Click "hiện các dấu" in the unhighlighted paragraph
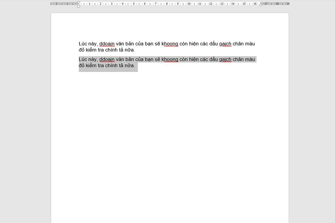This screenshot has width=335, height=223. pyautogui.click(x=203, y=44)
